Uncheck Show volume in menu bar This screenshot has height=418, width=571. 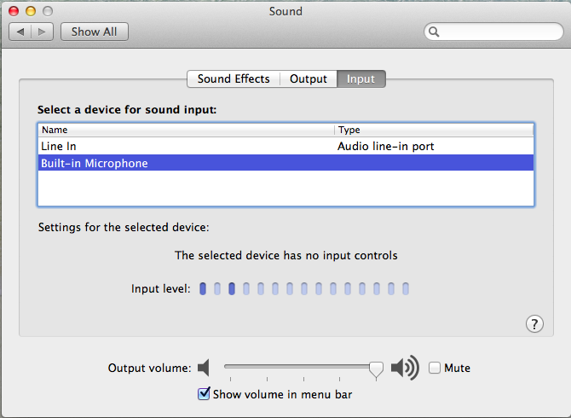pos(204,393)
